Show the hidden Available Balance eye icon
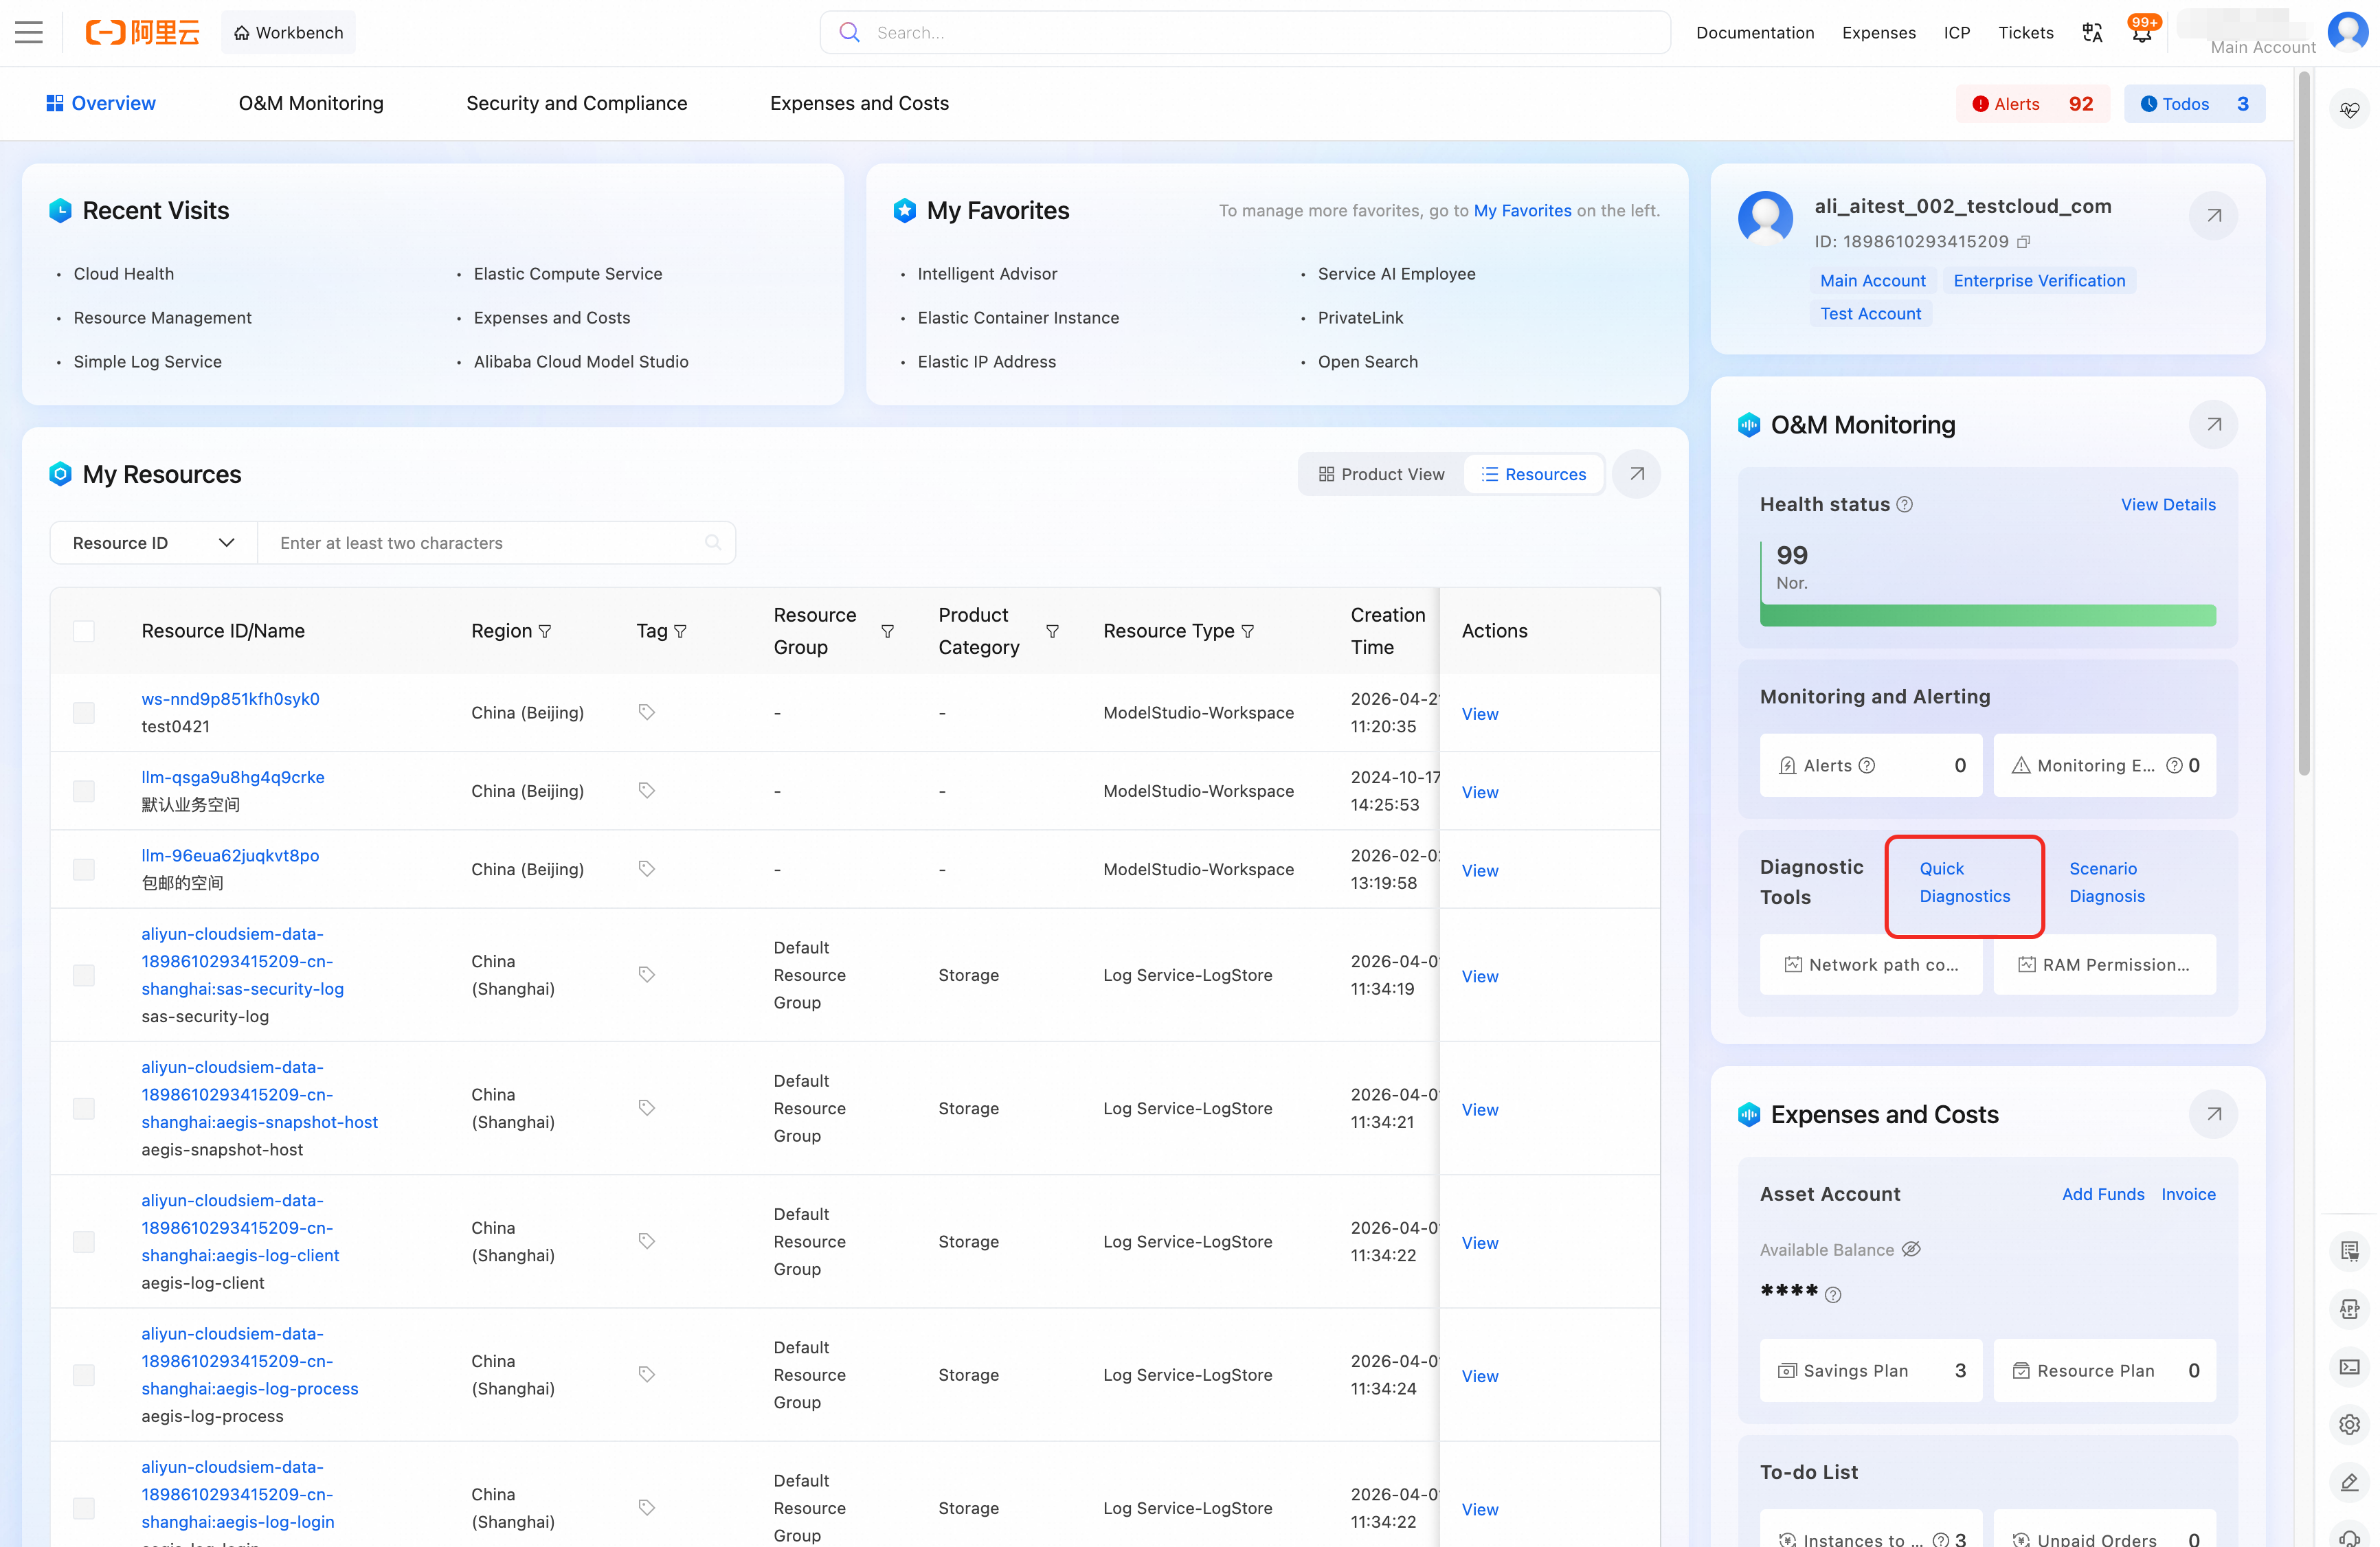Image resolution: width=2380 pixels, height=1547 pixels. pyautogui.click(x=1911, y=1249)
